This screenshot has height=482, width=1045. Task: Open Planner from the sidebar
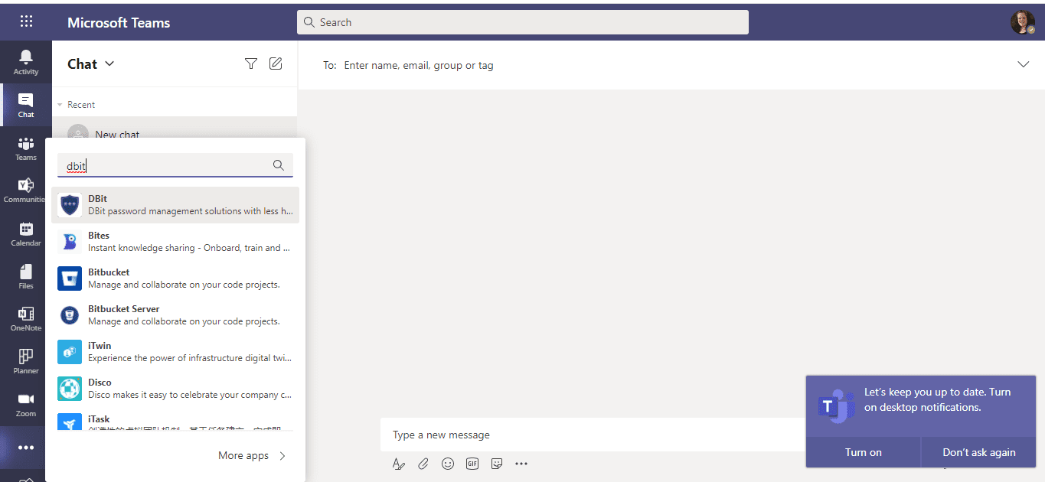[x=25, y=360]
